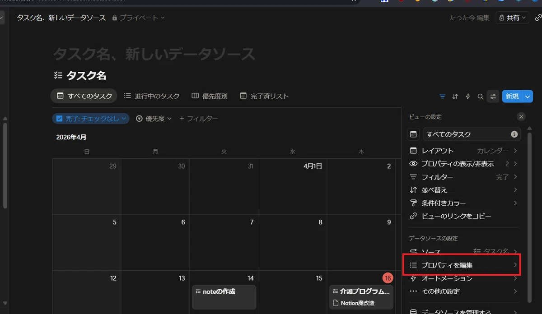Expand the dropdown arrow next to 新規

528,96
